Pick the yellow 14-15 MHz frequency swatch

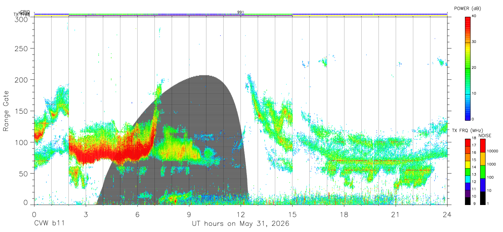click(x=467, y=164)
